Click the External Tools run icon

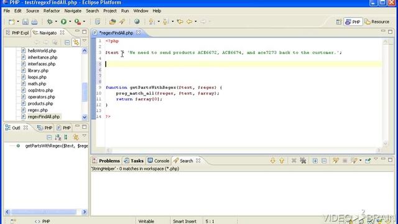pyautogui.click(x=78, y=22)
